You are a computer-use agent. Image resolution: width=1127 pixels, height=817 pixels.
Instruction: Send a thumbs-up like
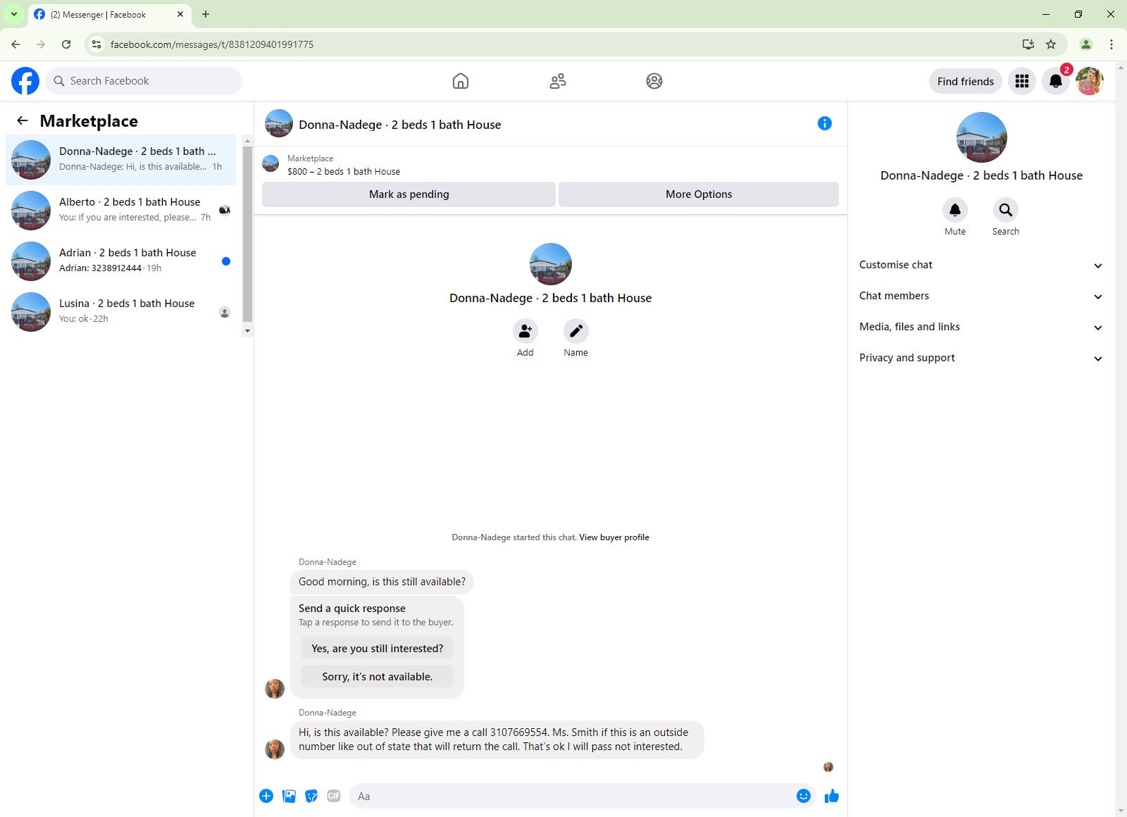(832, 796)
